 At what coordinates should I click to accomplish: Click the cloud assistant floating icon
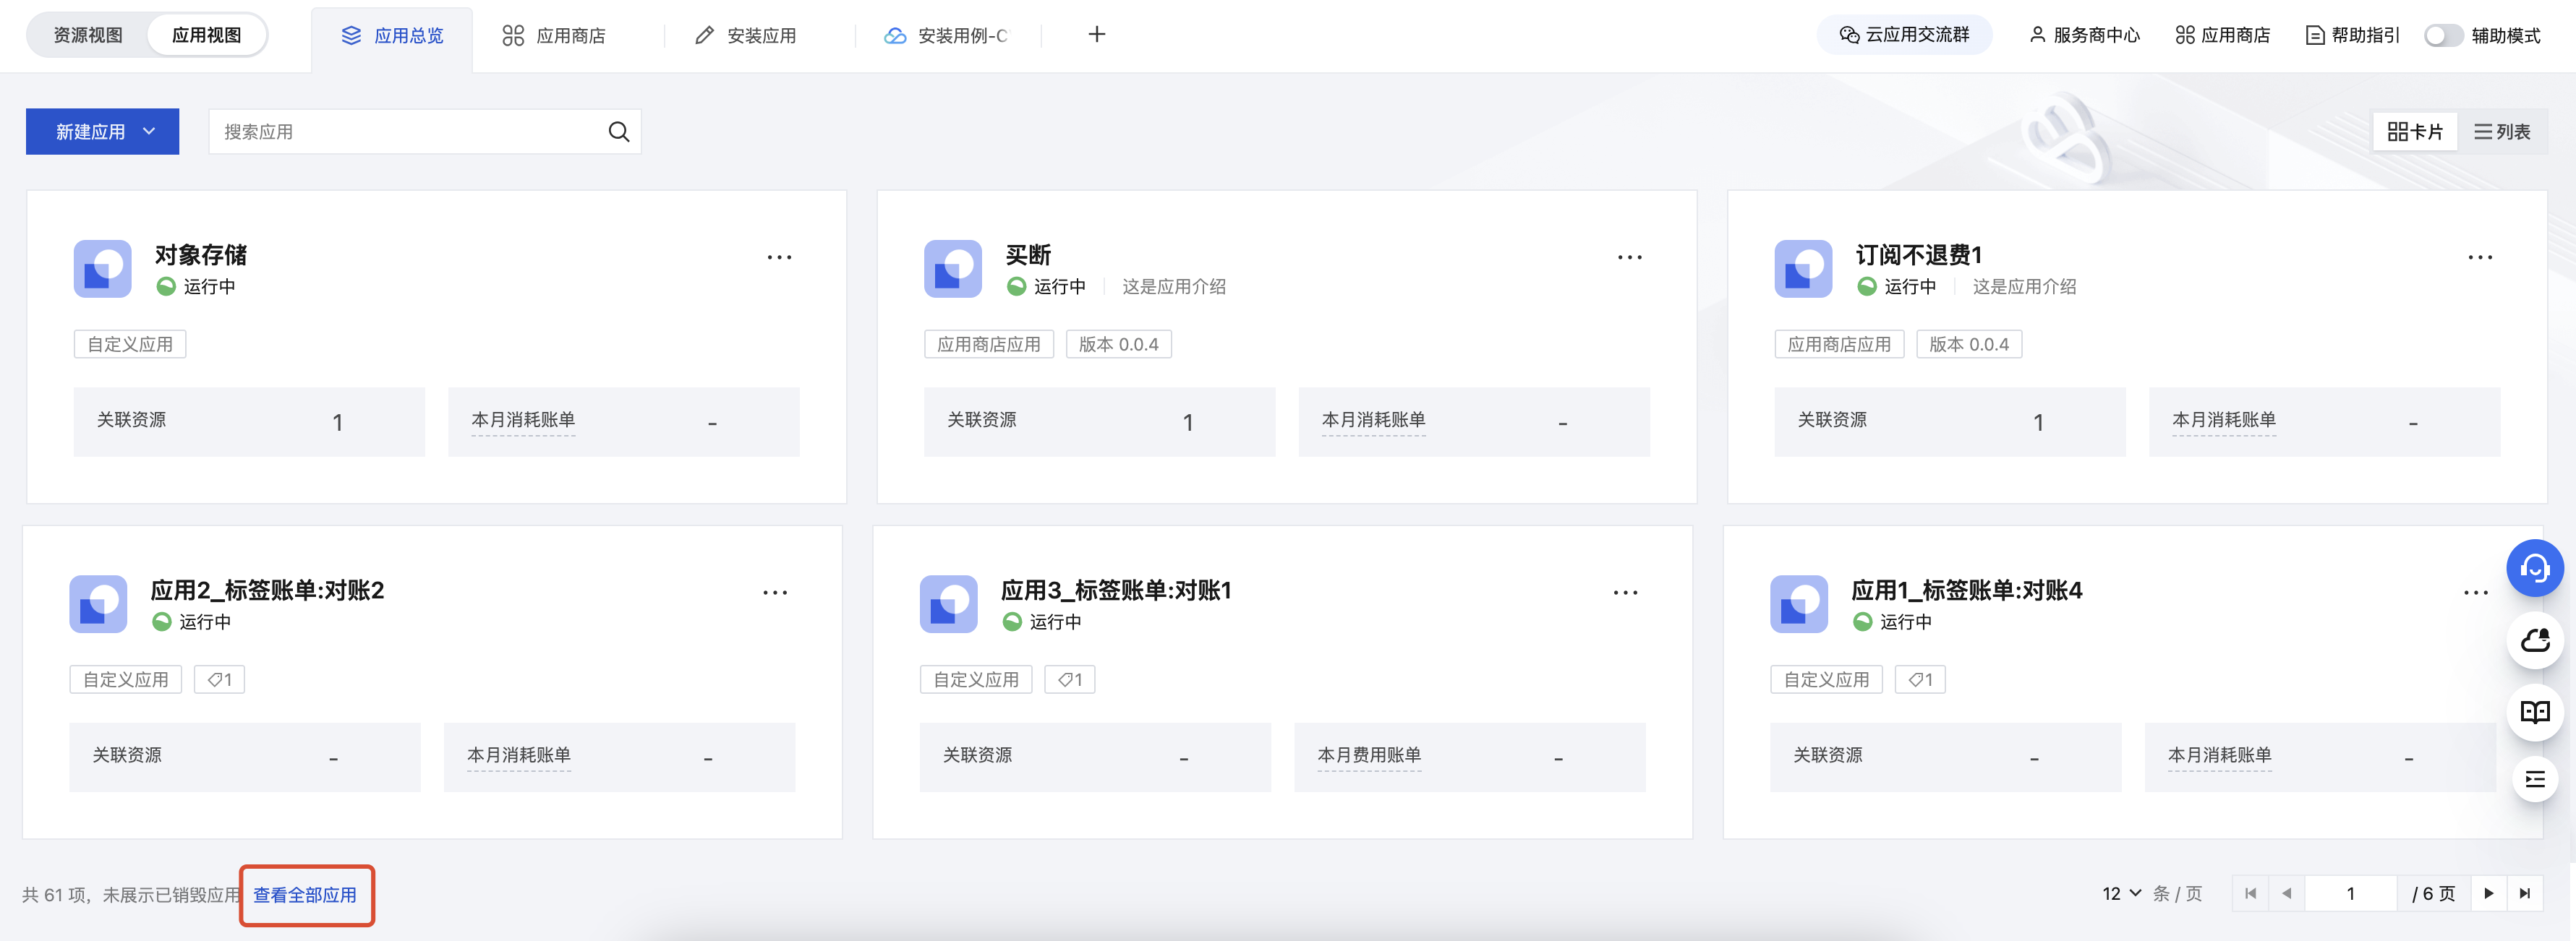(2534, 640)
